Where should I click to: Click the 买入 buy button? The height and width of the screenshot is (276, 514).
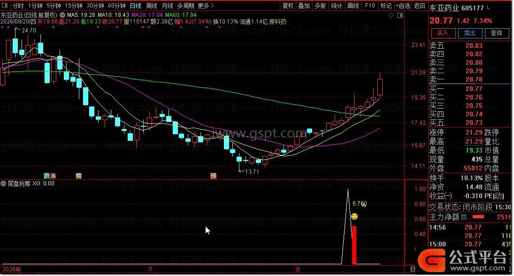click(x=443, y=33)
